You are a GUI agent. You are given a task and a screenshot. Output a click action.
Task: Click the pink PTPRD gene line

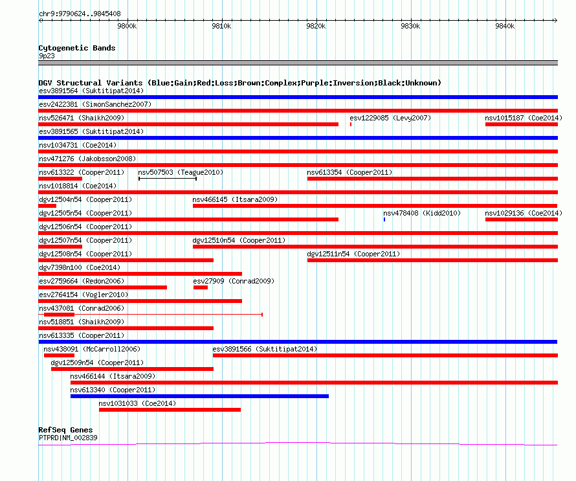coord(298,444)
